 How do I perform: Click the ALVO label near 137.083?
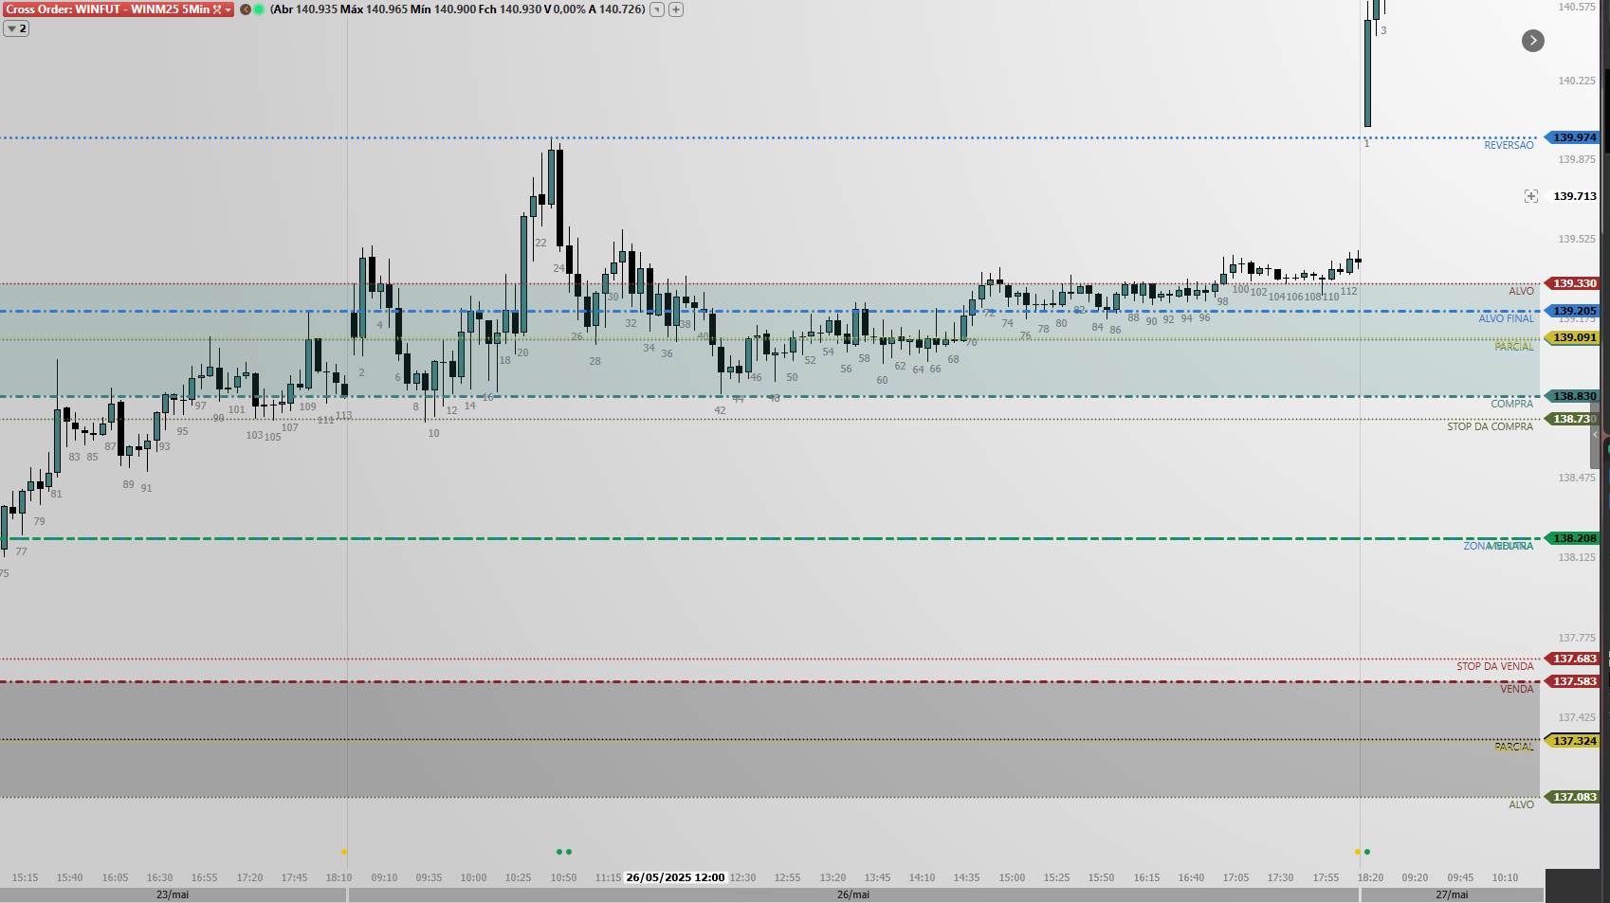[x=1521, y=804]
